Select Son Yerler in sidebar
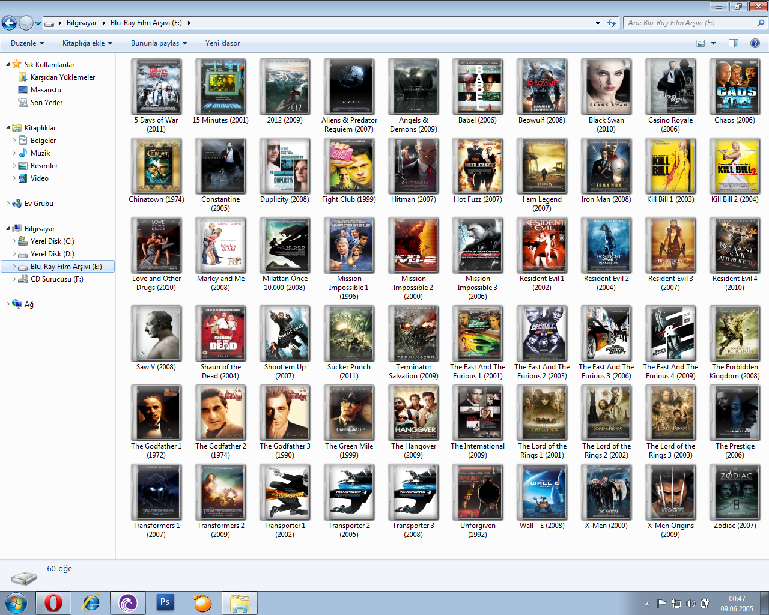Image resolution: width=769 pixels, height=615 pixels. click(46, 103)
